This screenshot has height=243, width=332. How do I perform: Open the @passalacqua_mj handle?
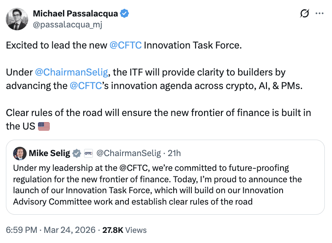(67, 24)
